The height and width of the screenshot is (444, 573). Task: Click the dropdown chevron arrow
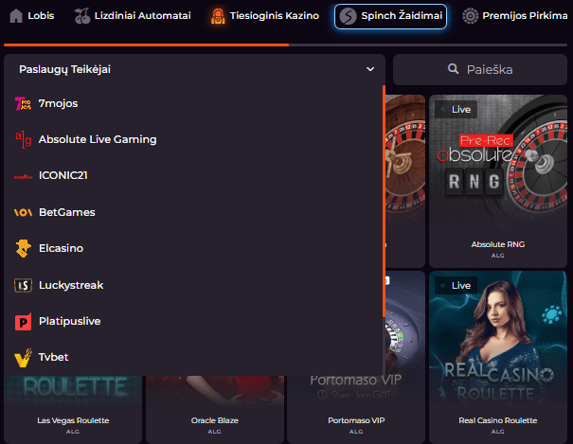pos(370,69)
